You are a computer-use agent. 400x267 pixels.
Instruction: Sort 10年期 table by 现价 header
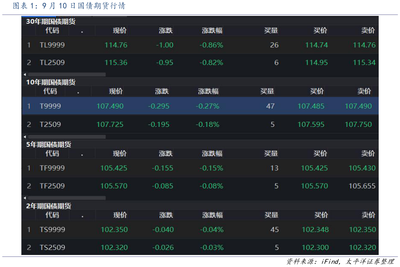coord(116,91)
